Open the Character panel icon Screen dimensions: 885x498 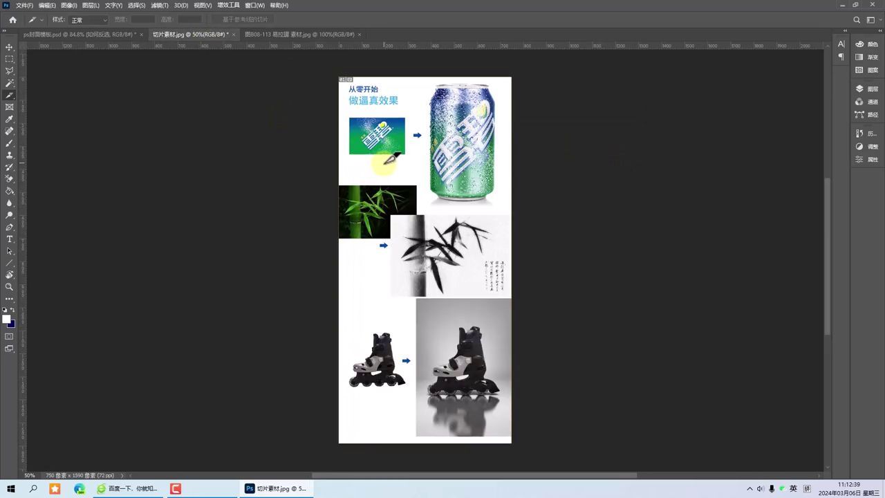pos(841,44)
